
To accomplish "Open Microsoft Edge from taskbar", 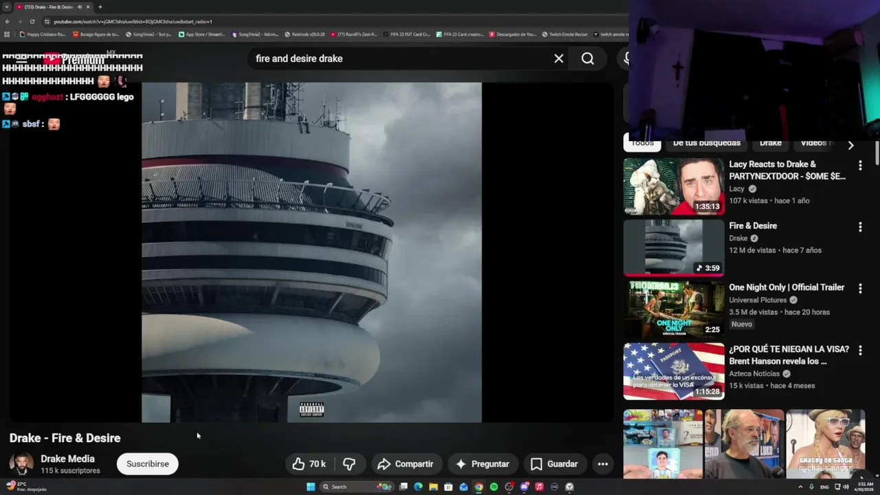I will (418, 487).
